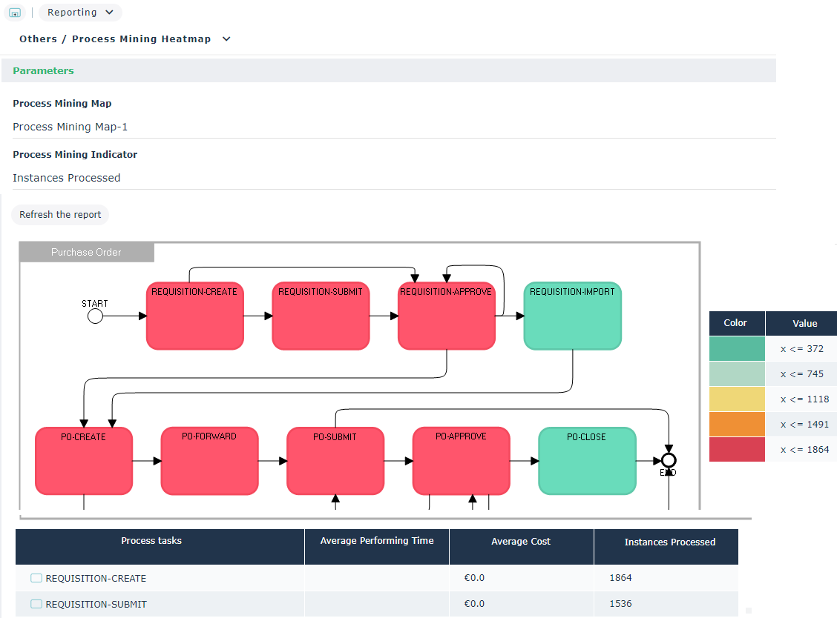
Task: Select the Process Mining Map-1 field
Action: pos(70,127)
